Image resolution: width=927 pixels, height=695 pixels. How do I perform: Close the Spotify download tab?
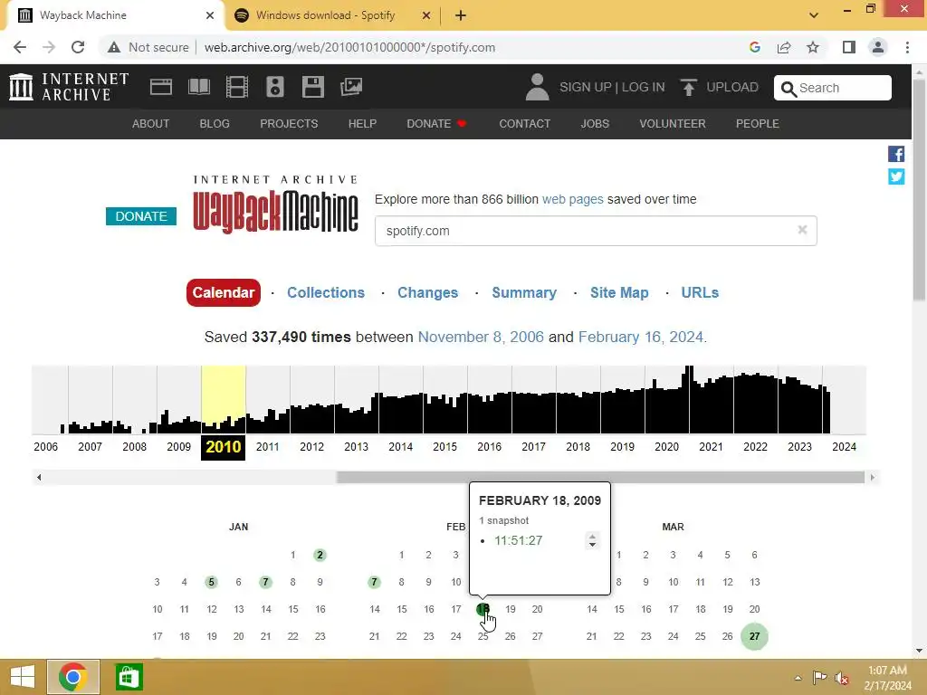pyautogui.click(x=426, y=15)
